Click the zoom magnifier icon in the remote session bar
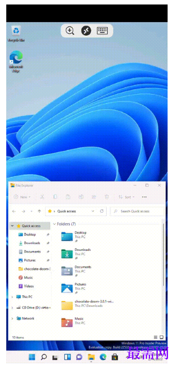 click(x=69, y=31)
